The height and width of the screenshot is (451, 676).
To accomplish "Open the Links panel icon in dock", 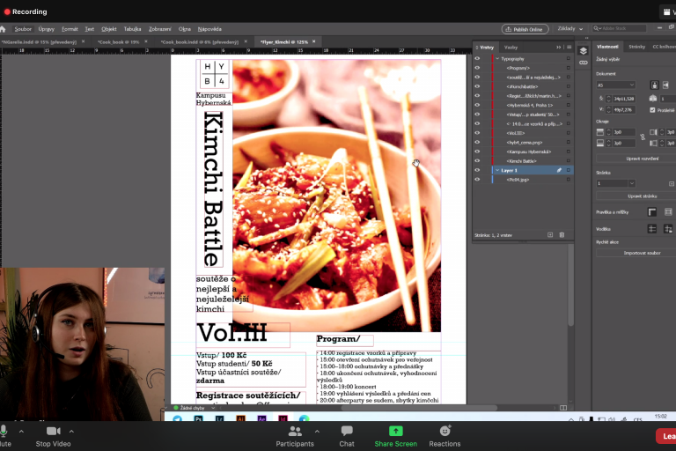I will point(583,63).
